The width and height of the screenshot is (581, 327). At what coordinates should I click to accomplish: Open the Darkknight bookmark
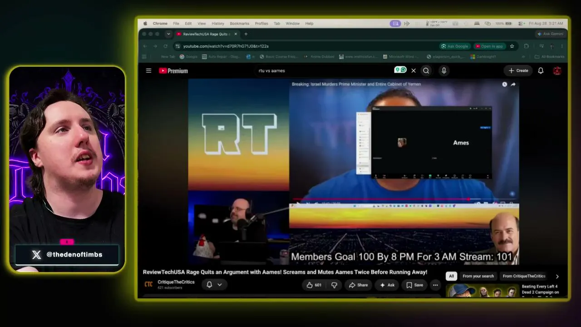pos(483,57)
